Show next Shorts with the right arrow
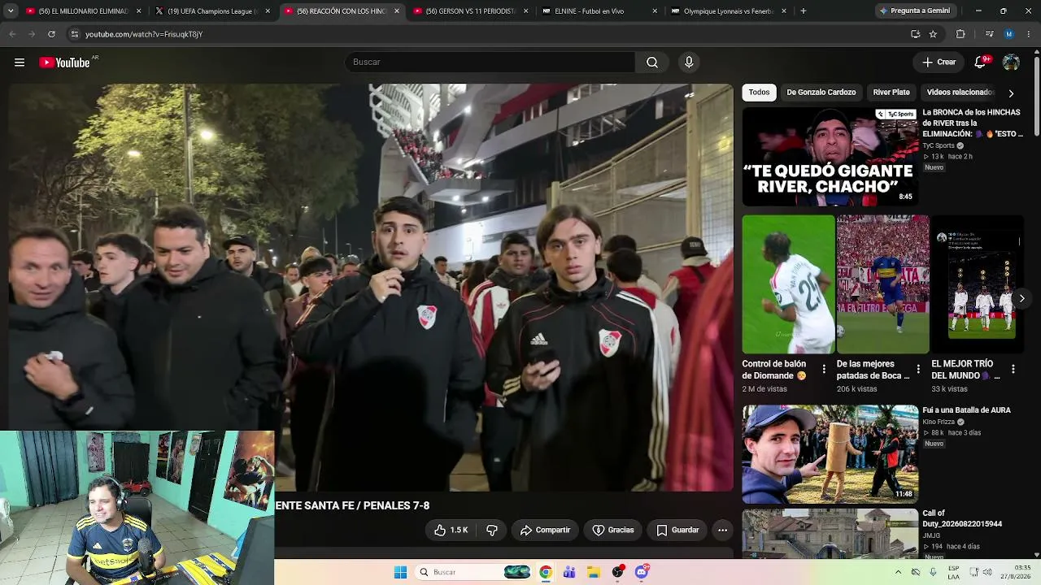The image size is (1041, 585). click(x=1021, y=299)
